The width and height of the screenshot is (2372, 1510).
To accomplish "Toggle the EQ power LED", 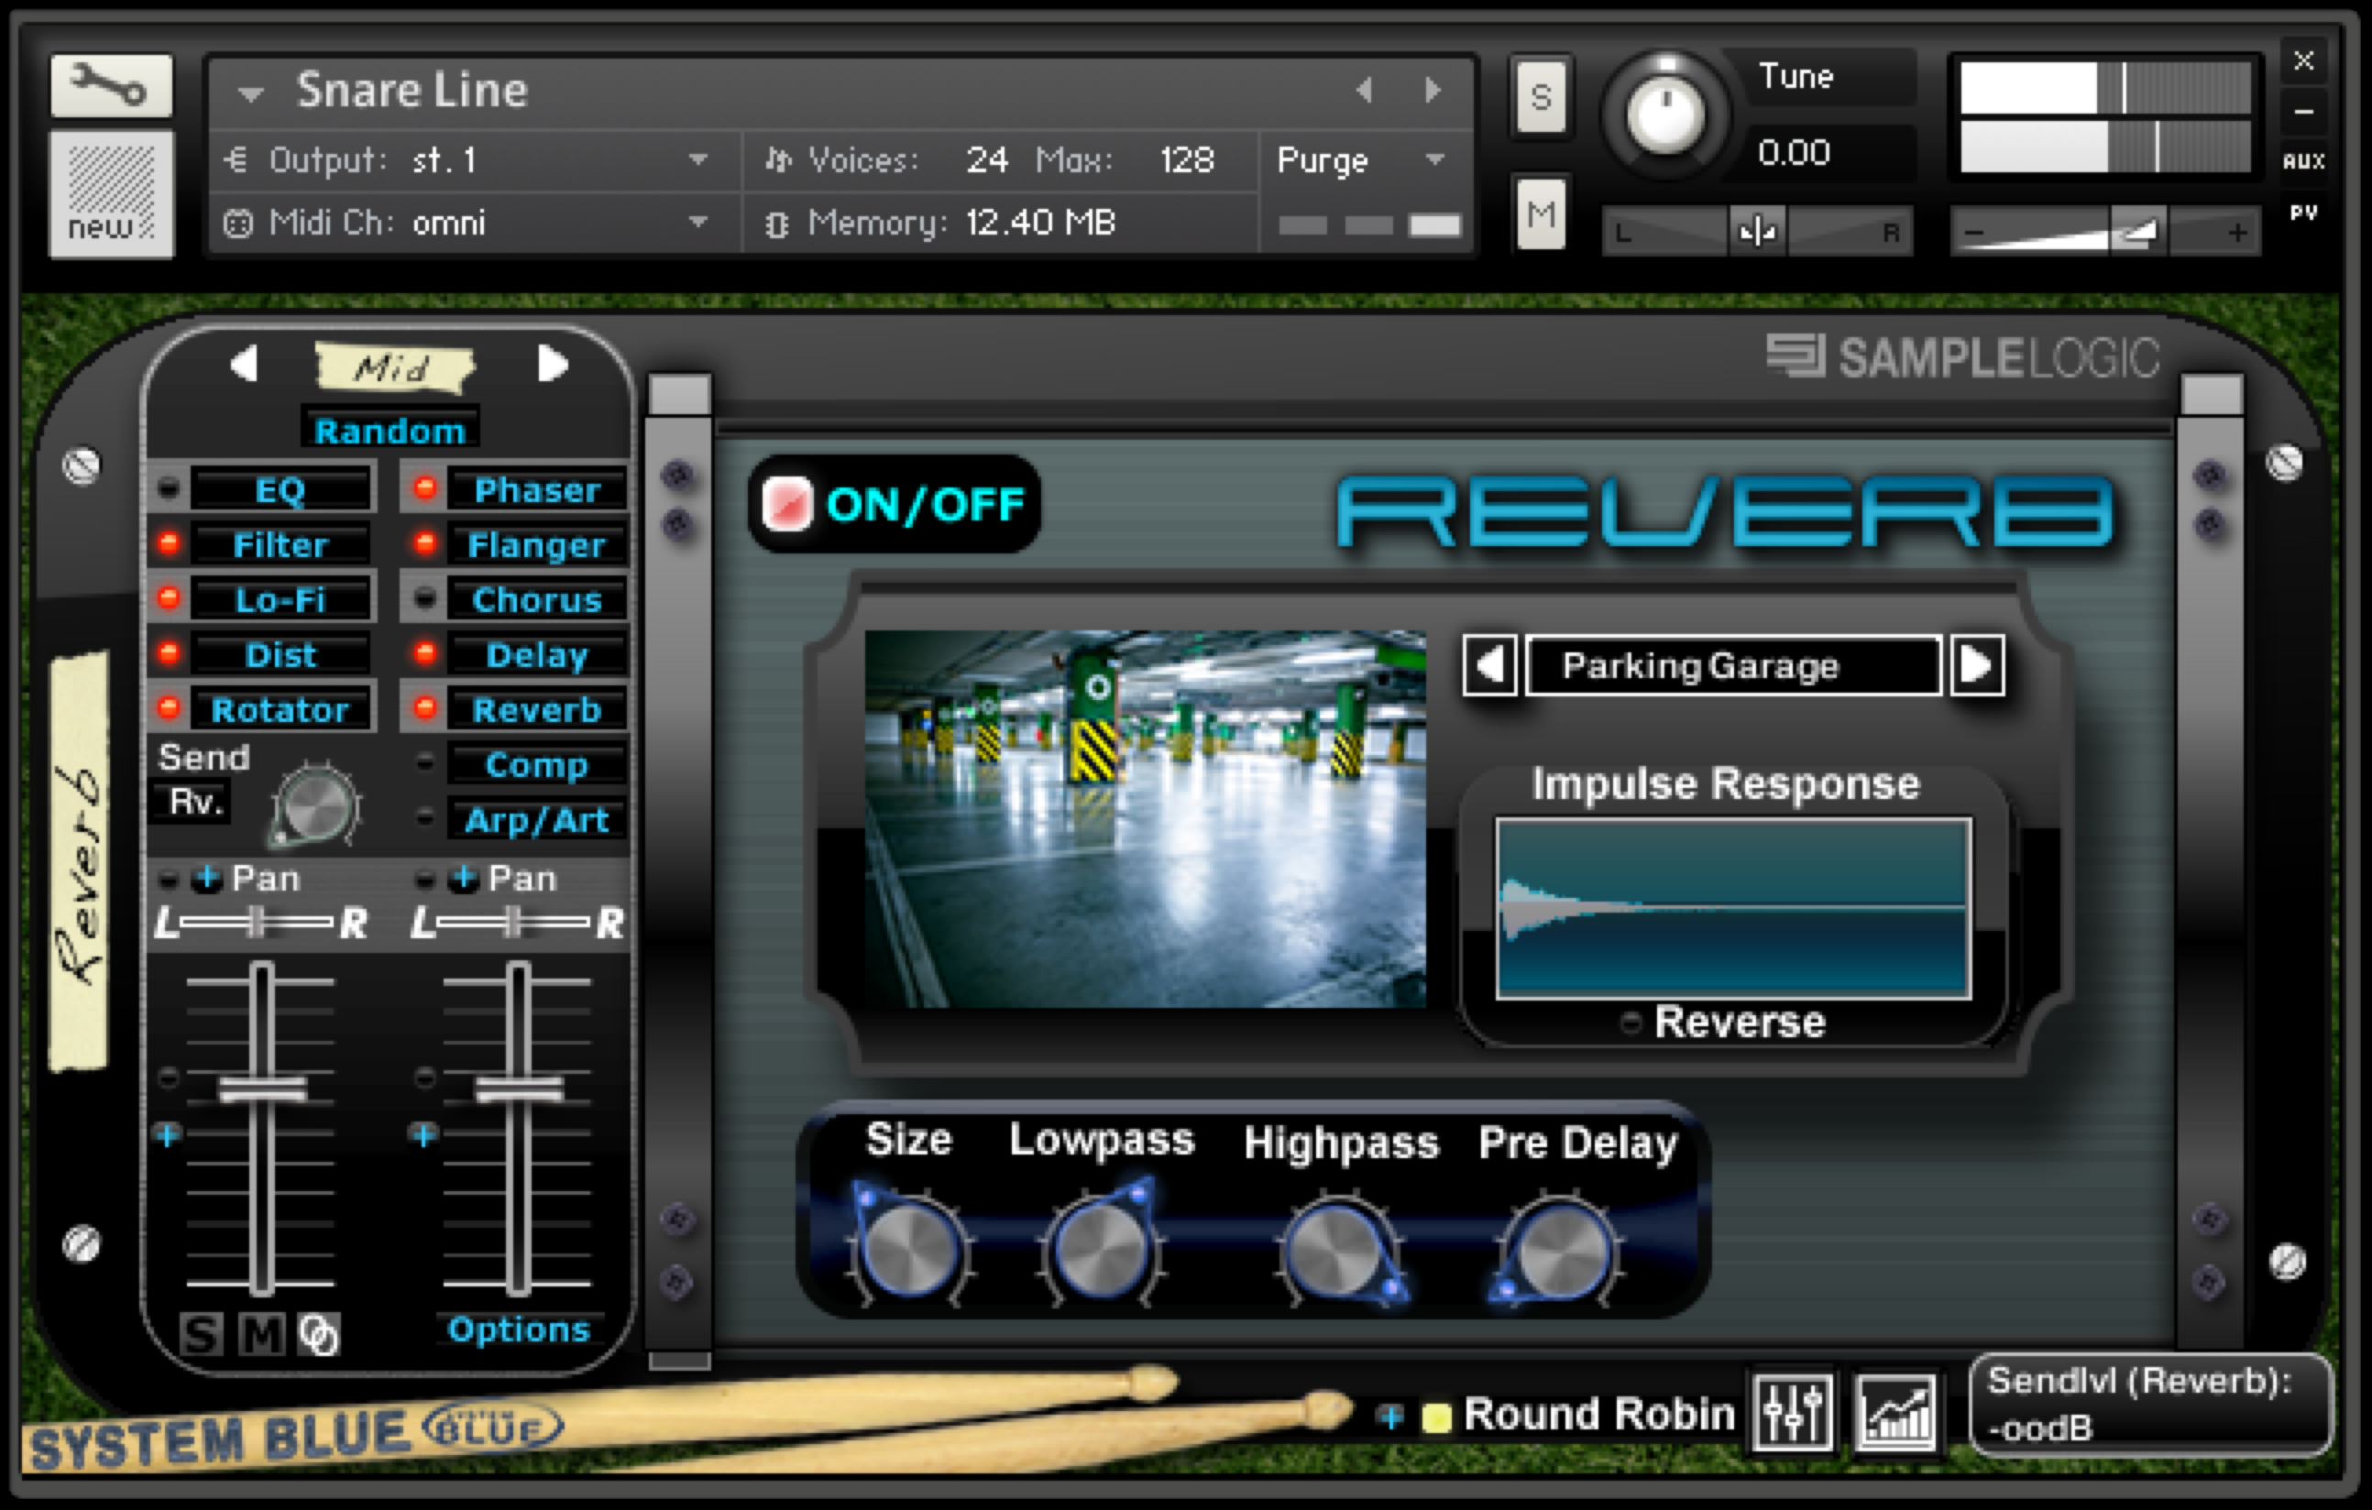I will point(170,487).
